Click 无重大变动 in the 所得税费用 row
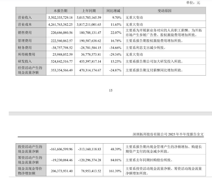The image size is (212, 182). 134,54
